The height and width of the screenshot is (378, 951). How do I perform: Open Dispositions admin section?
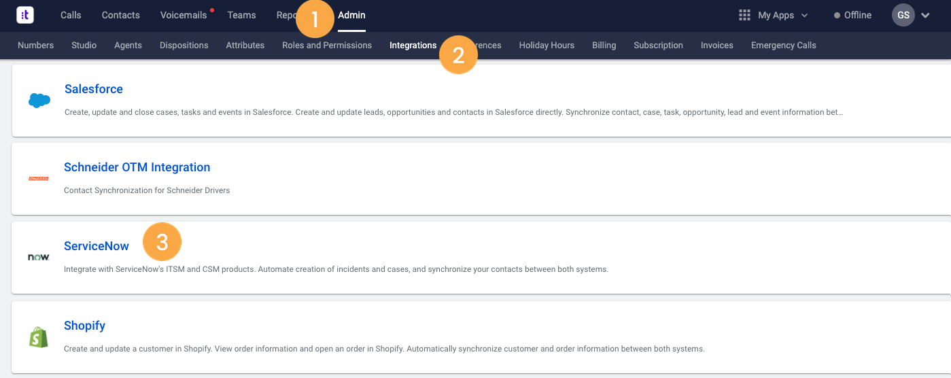point(184,46)
